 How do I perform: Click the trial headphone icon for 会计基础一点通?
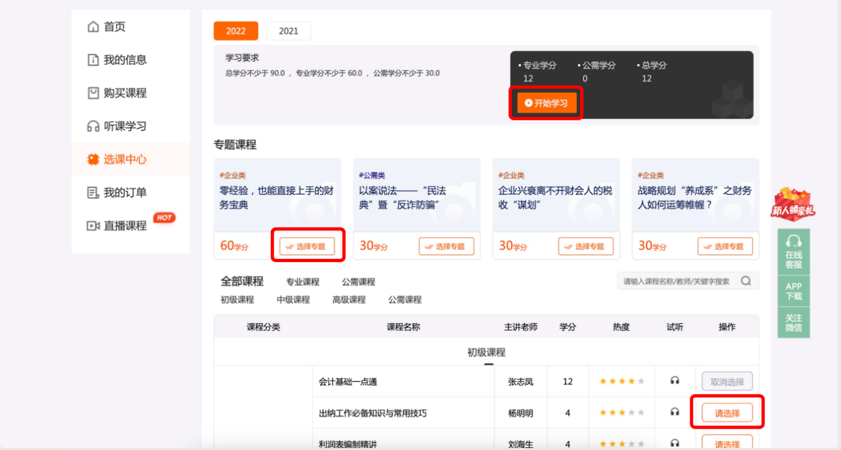point(674,380)
